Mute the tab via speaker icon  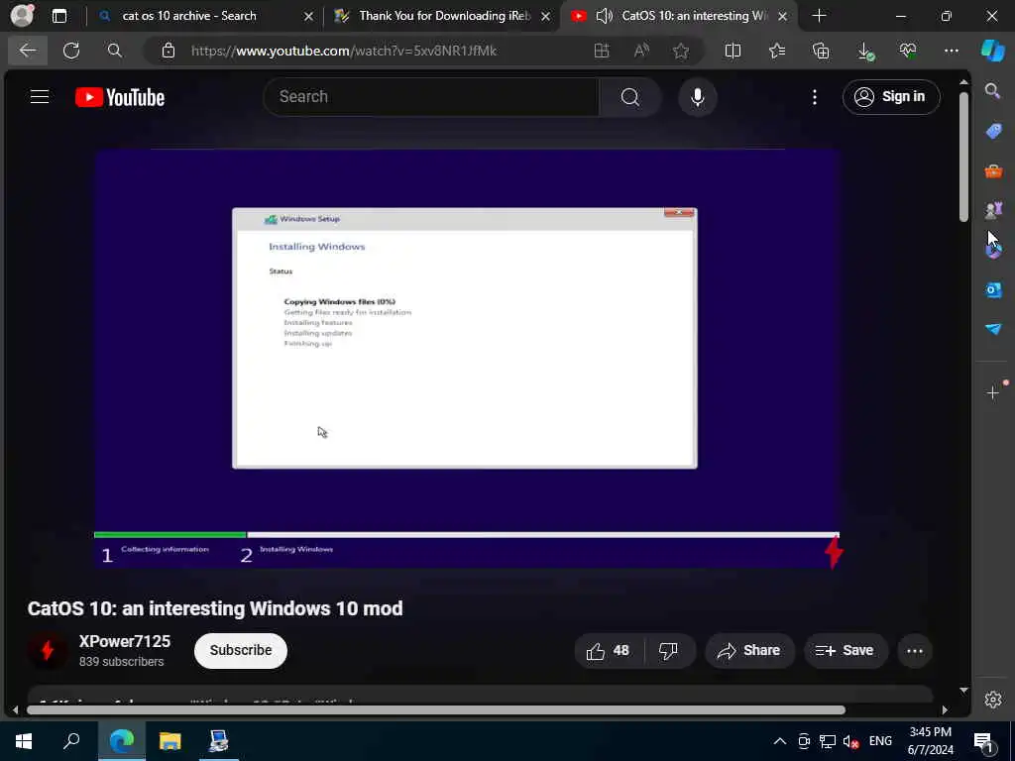point(604,16)
